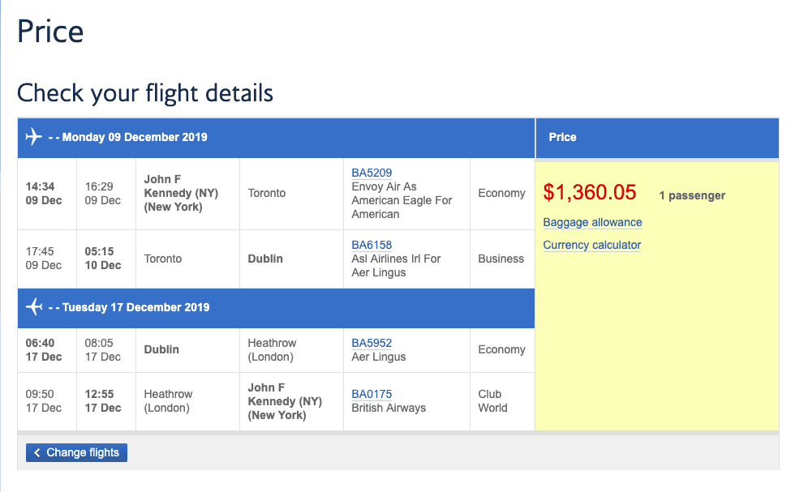
Task: View flight BA5952 information link
Action: point(372,343)
